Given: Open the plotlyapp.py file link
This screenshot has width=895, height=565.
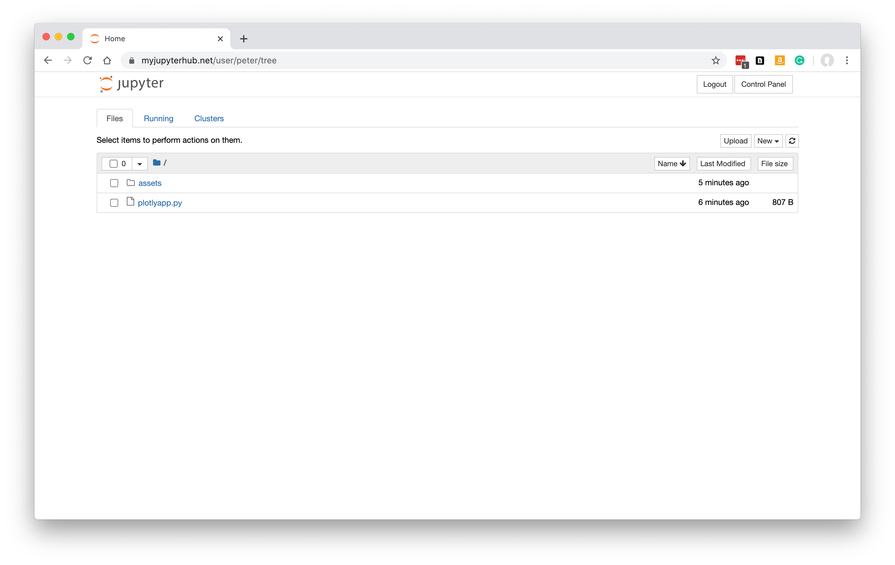Looking at the screenshot, I should tap(160, 203).
